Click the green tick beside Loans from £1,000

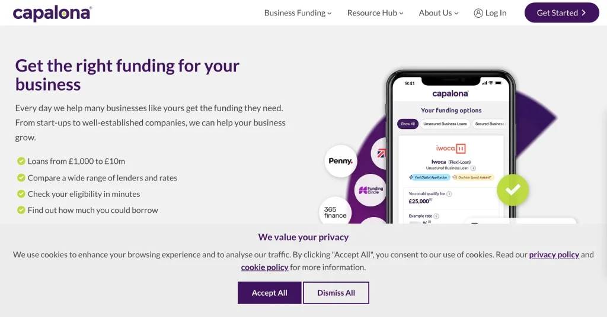tap(21, 161)
